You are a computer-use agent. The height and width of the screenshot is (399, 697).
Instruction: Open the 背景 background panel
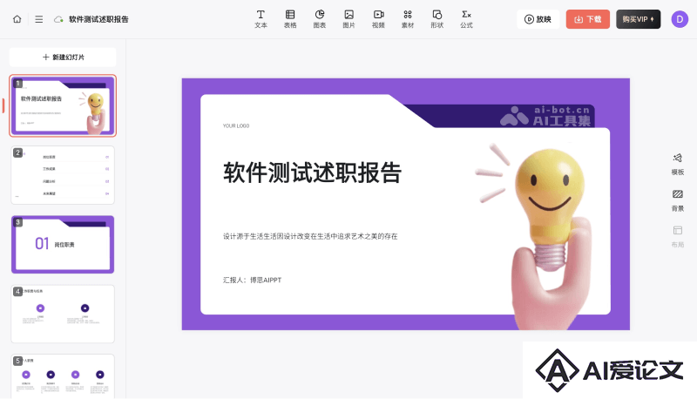click(678, 200)
